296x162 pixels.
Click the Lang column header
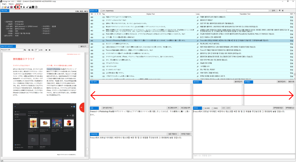[x=198, y=14]
